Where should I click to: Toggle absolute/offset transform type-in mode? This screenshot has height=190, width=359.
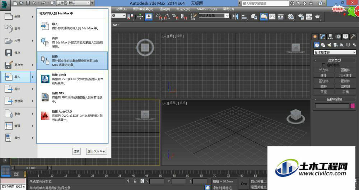[142, 181]
